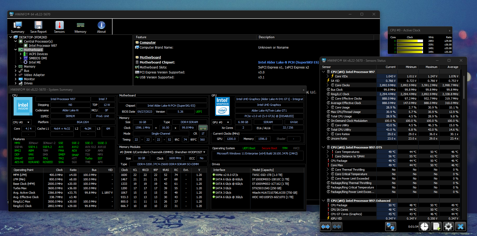Click the Core VIDs lightning bolt icon
477x236 pixels.
pyautogui.click(x=332, y=76)
